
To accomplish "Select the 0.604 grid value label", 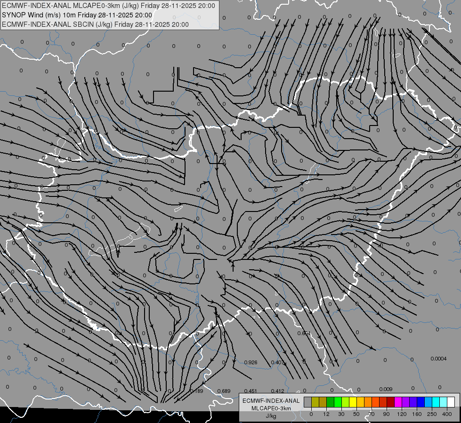I will tap(304, 333).
